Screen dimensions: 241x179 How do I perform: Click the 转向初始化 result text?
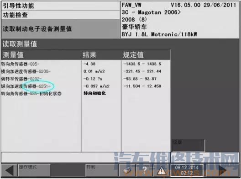click(x=94, y=93)
